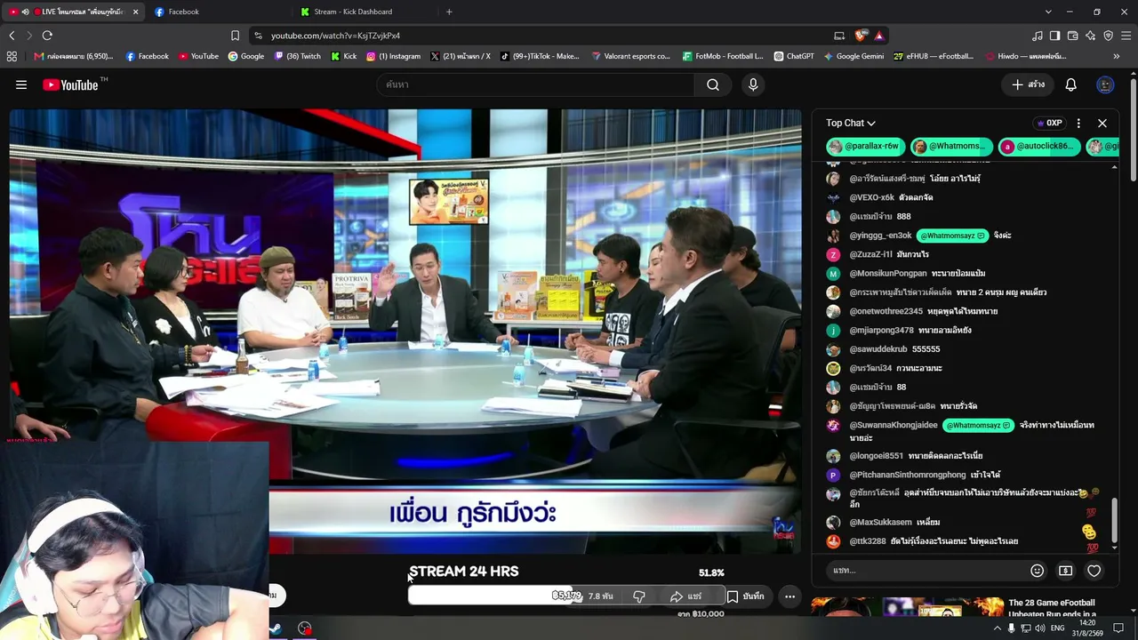
Task: Open emoji picker in chat
Action: 1037,571
